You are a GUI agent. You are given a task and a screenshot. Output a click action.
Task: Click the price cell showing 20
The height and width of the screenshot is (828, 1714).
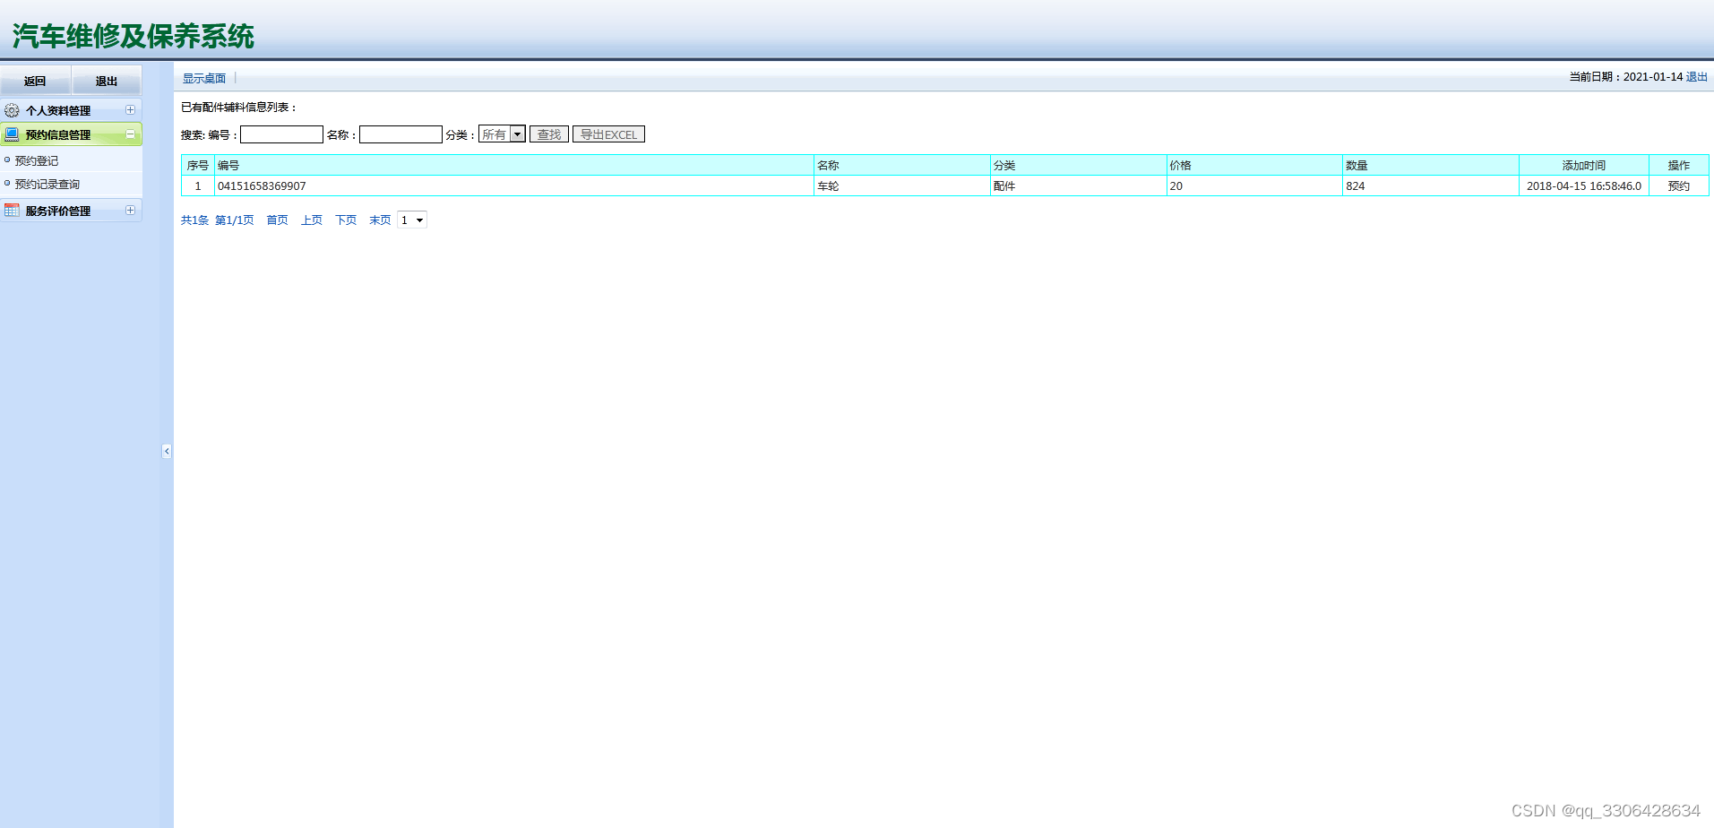[1254, 186]
